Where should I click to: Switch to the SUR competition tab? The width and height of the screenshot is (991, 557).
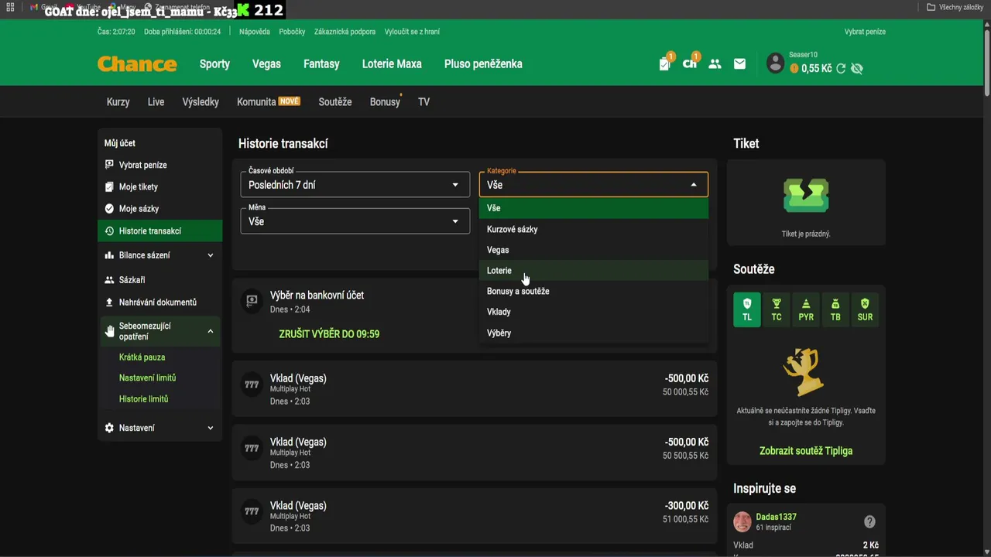pos(865,309)
